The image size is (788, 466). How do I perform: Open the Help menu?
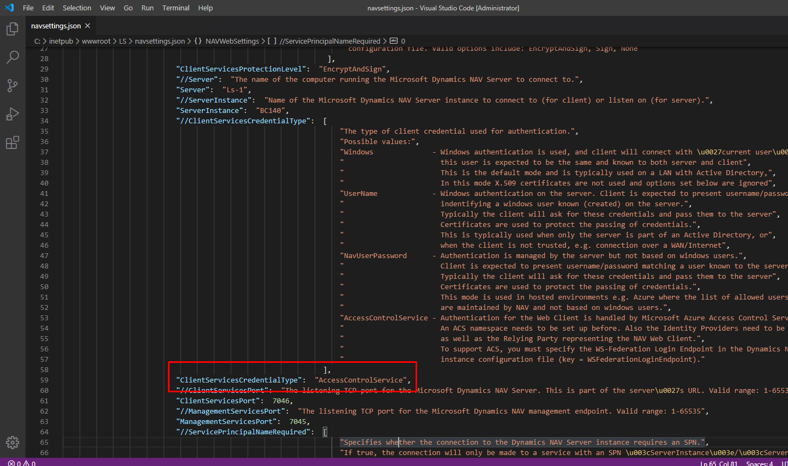(x=206, y=8)
